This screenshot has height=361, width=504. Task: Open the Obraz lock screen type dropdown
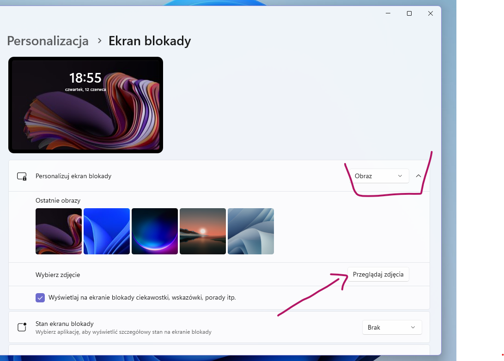click(379, 176)
